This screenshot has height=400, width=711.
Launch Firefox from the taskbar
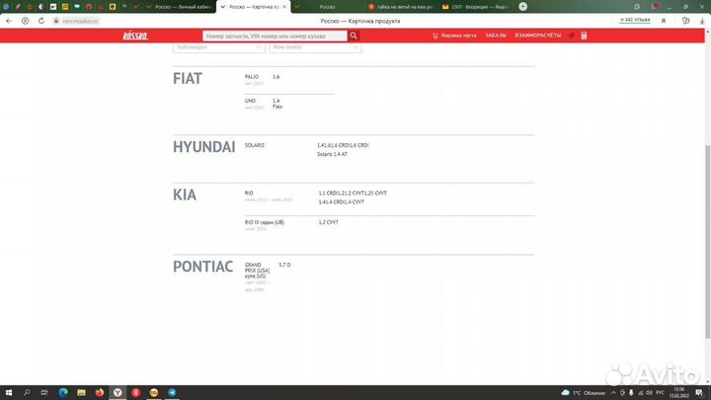(98, 392)
